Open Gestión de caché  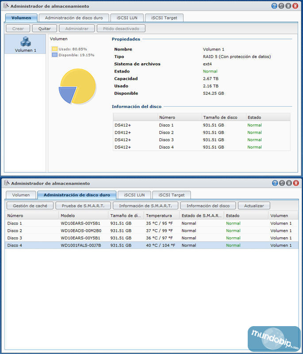30,206
